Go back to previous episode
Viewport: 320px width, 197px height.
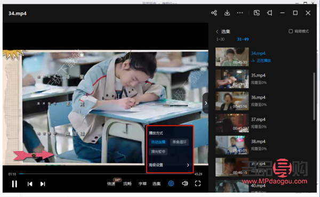pyautogui.click(x=30, y=184)
